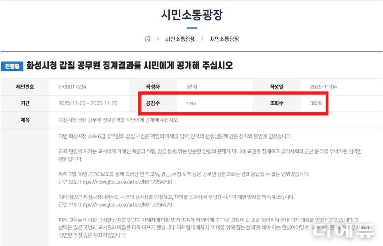Select the proposal number P-00017224
The image size is (383, 246).
[72, 87]
